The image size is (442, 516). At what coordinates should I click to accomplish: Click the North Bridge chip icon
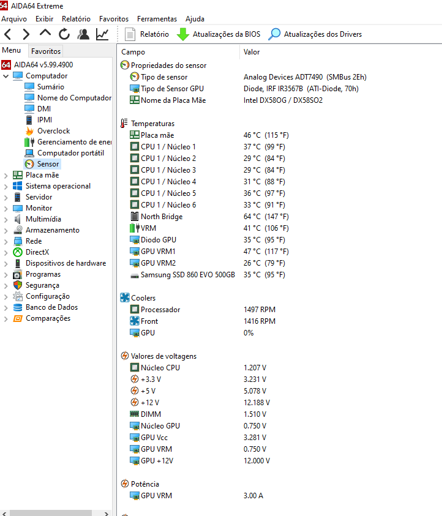pos(135,217)
